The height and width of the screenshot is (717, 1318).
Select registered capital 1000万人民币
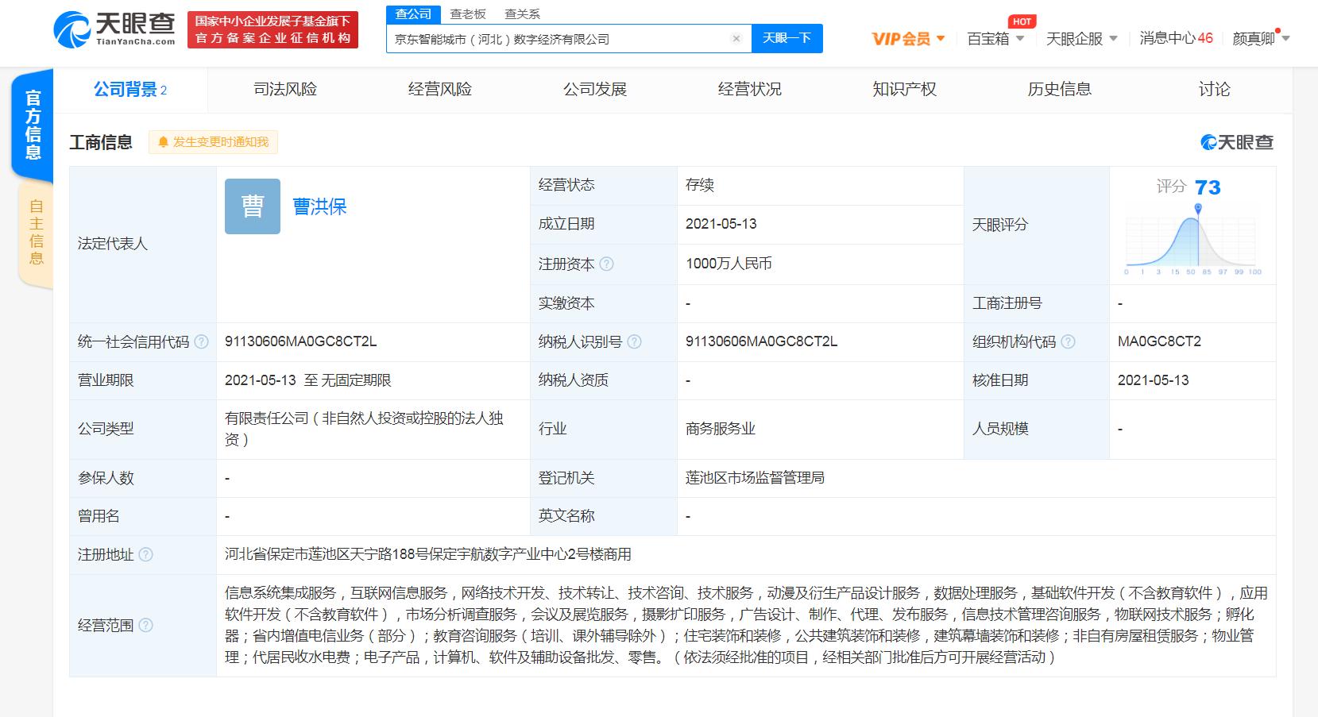coord(729,264)
